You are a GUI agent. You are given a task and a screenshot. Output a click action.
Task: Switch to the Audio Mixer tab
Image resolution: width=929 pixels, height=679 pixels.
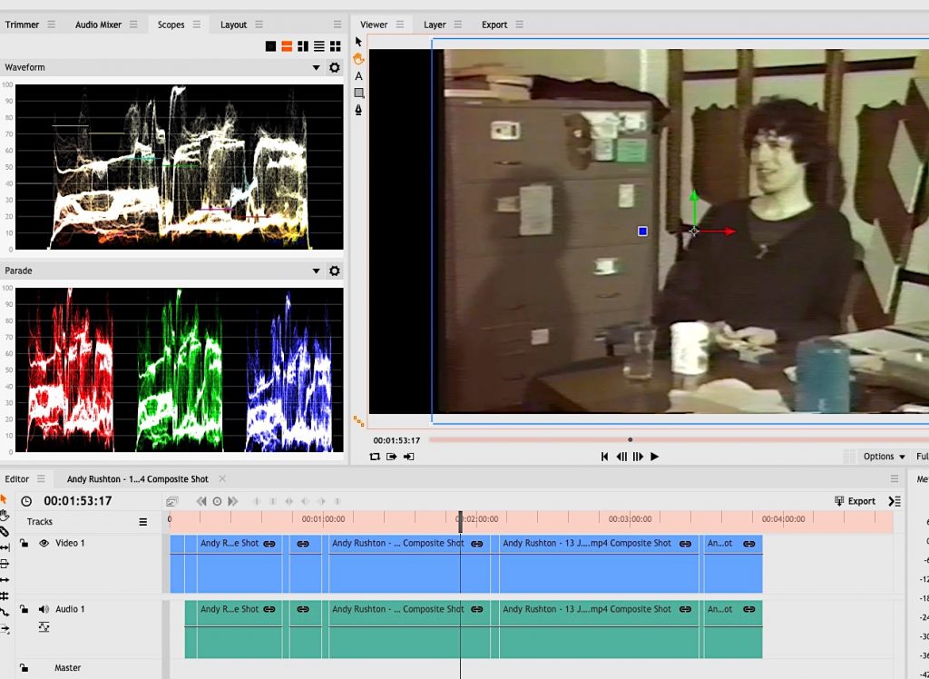point(98,25)
